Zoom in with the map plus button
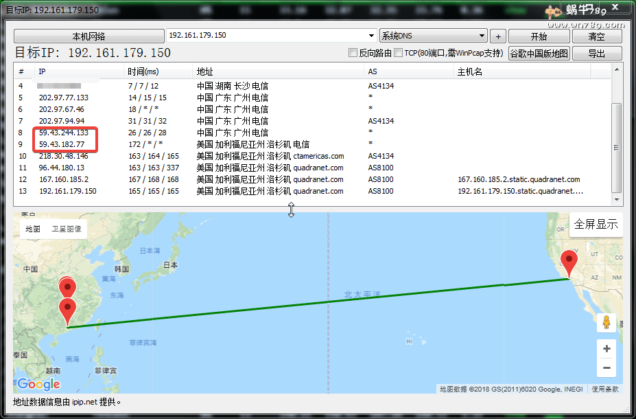This screenshot has height=419, width=636. (x=606, y=349)
